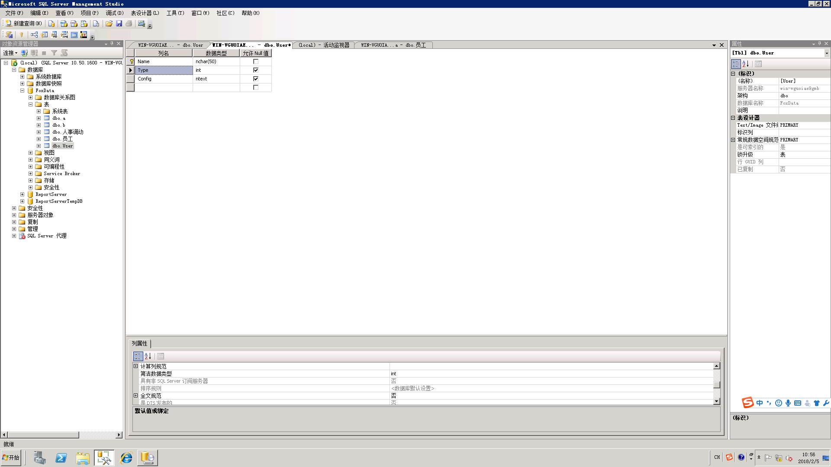Open PowerShell from the taskbar

click(x=61, y=458)
